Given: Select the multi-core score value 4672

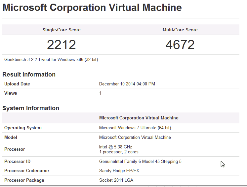Looking at the screenshot, I should click(x=180, y=45).
